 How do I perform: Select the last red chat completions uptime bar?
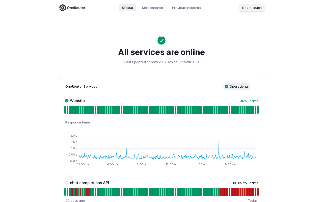pyautogui.click(x=258, y=192)
